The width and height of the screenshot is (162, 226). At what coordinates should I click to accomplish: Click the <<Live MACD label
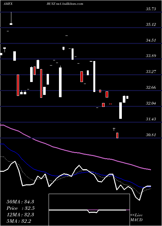point(136,217)
